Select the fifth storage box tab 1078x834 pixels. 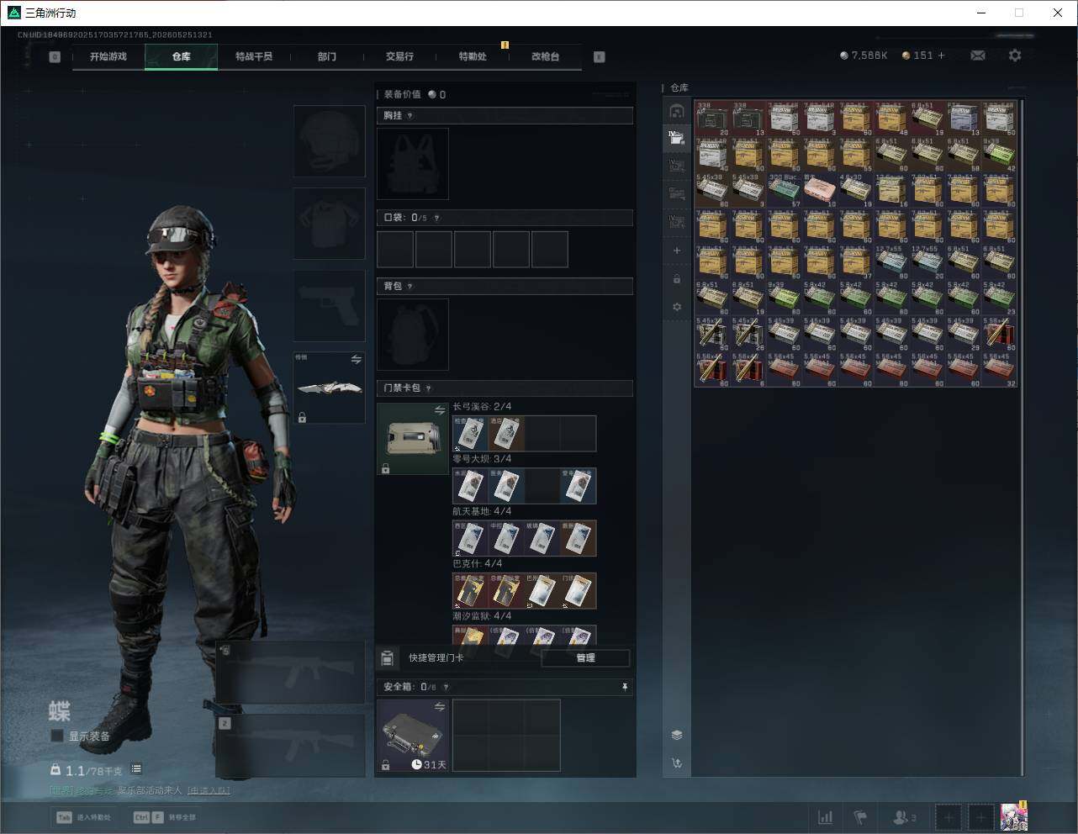[677, 221]
